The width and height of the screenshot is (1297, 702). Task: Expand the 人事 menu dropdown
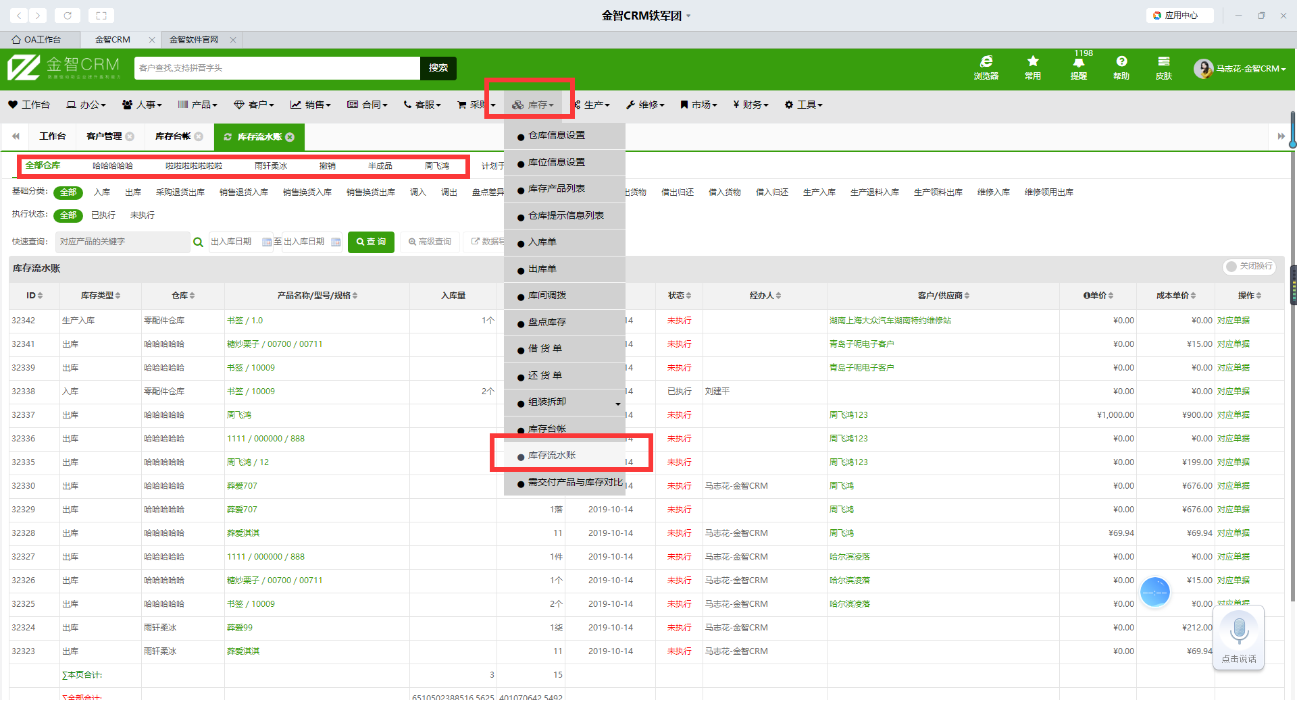pos(143,105)
